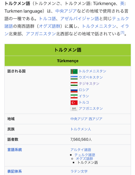
Task: Click the Iran flag icon
Action: [74, 96]
